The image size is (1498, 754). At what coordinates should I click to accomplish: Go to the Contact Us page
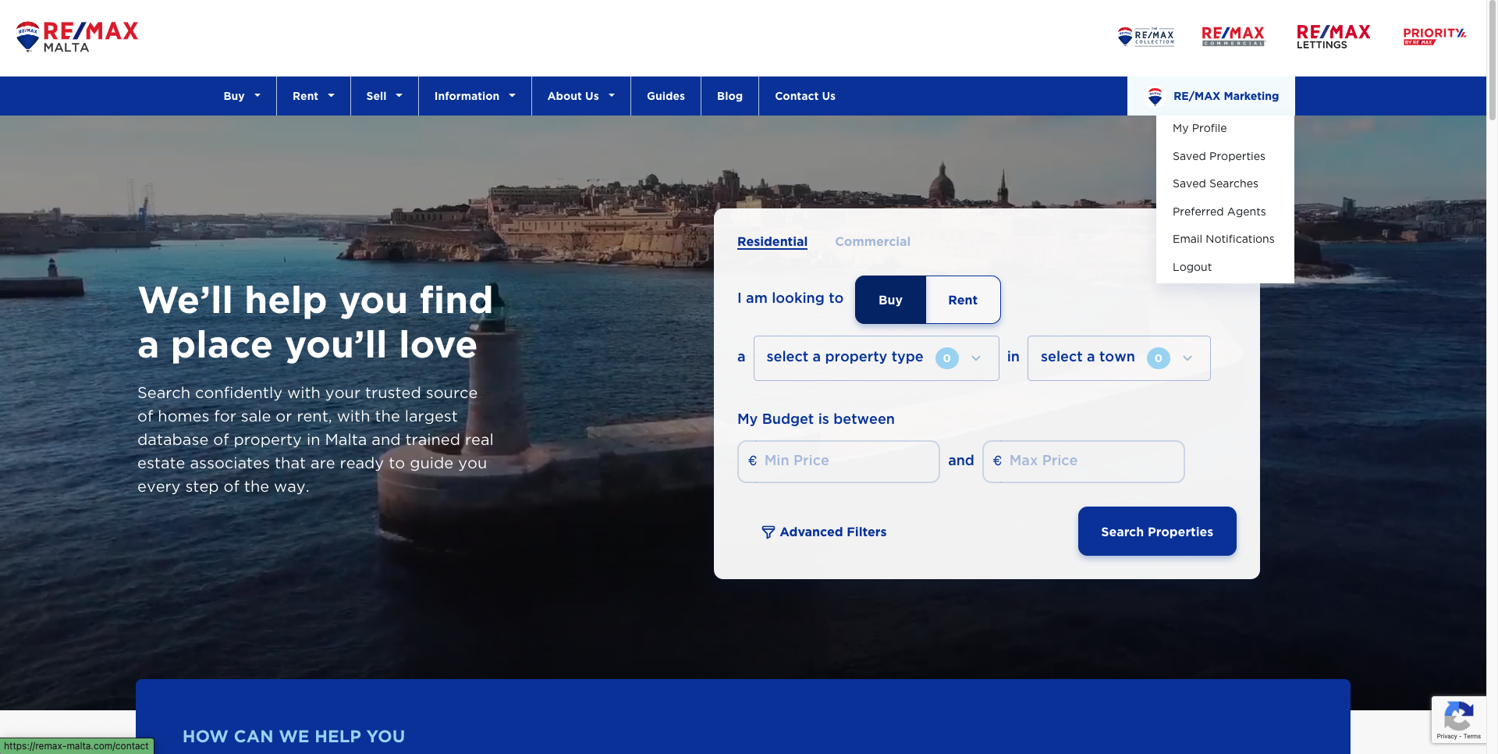[x=804, y=96]
